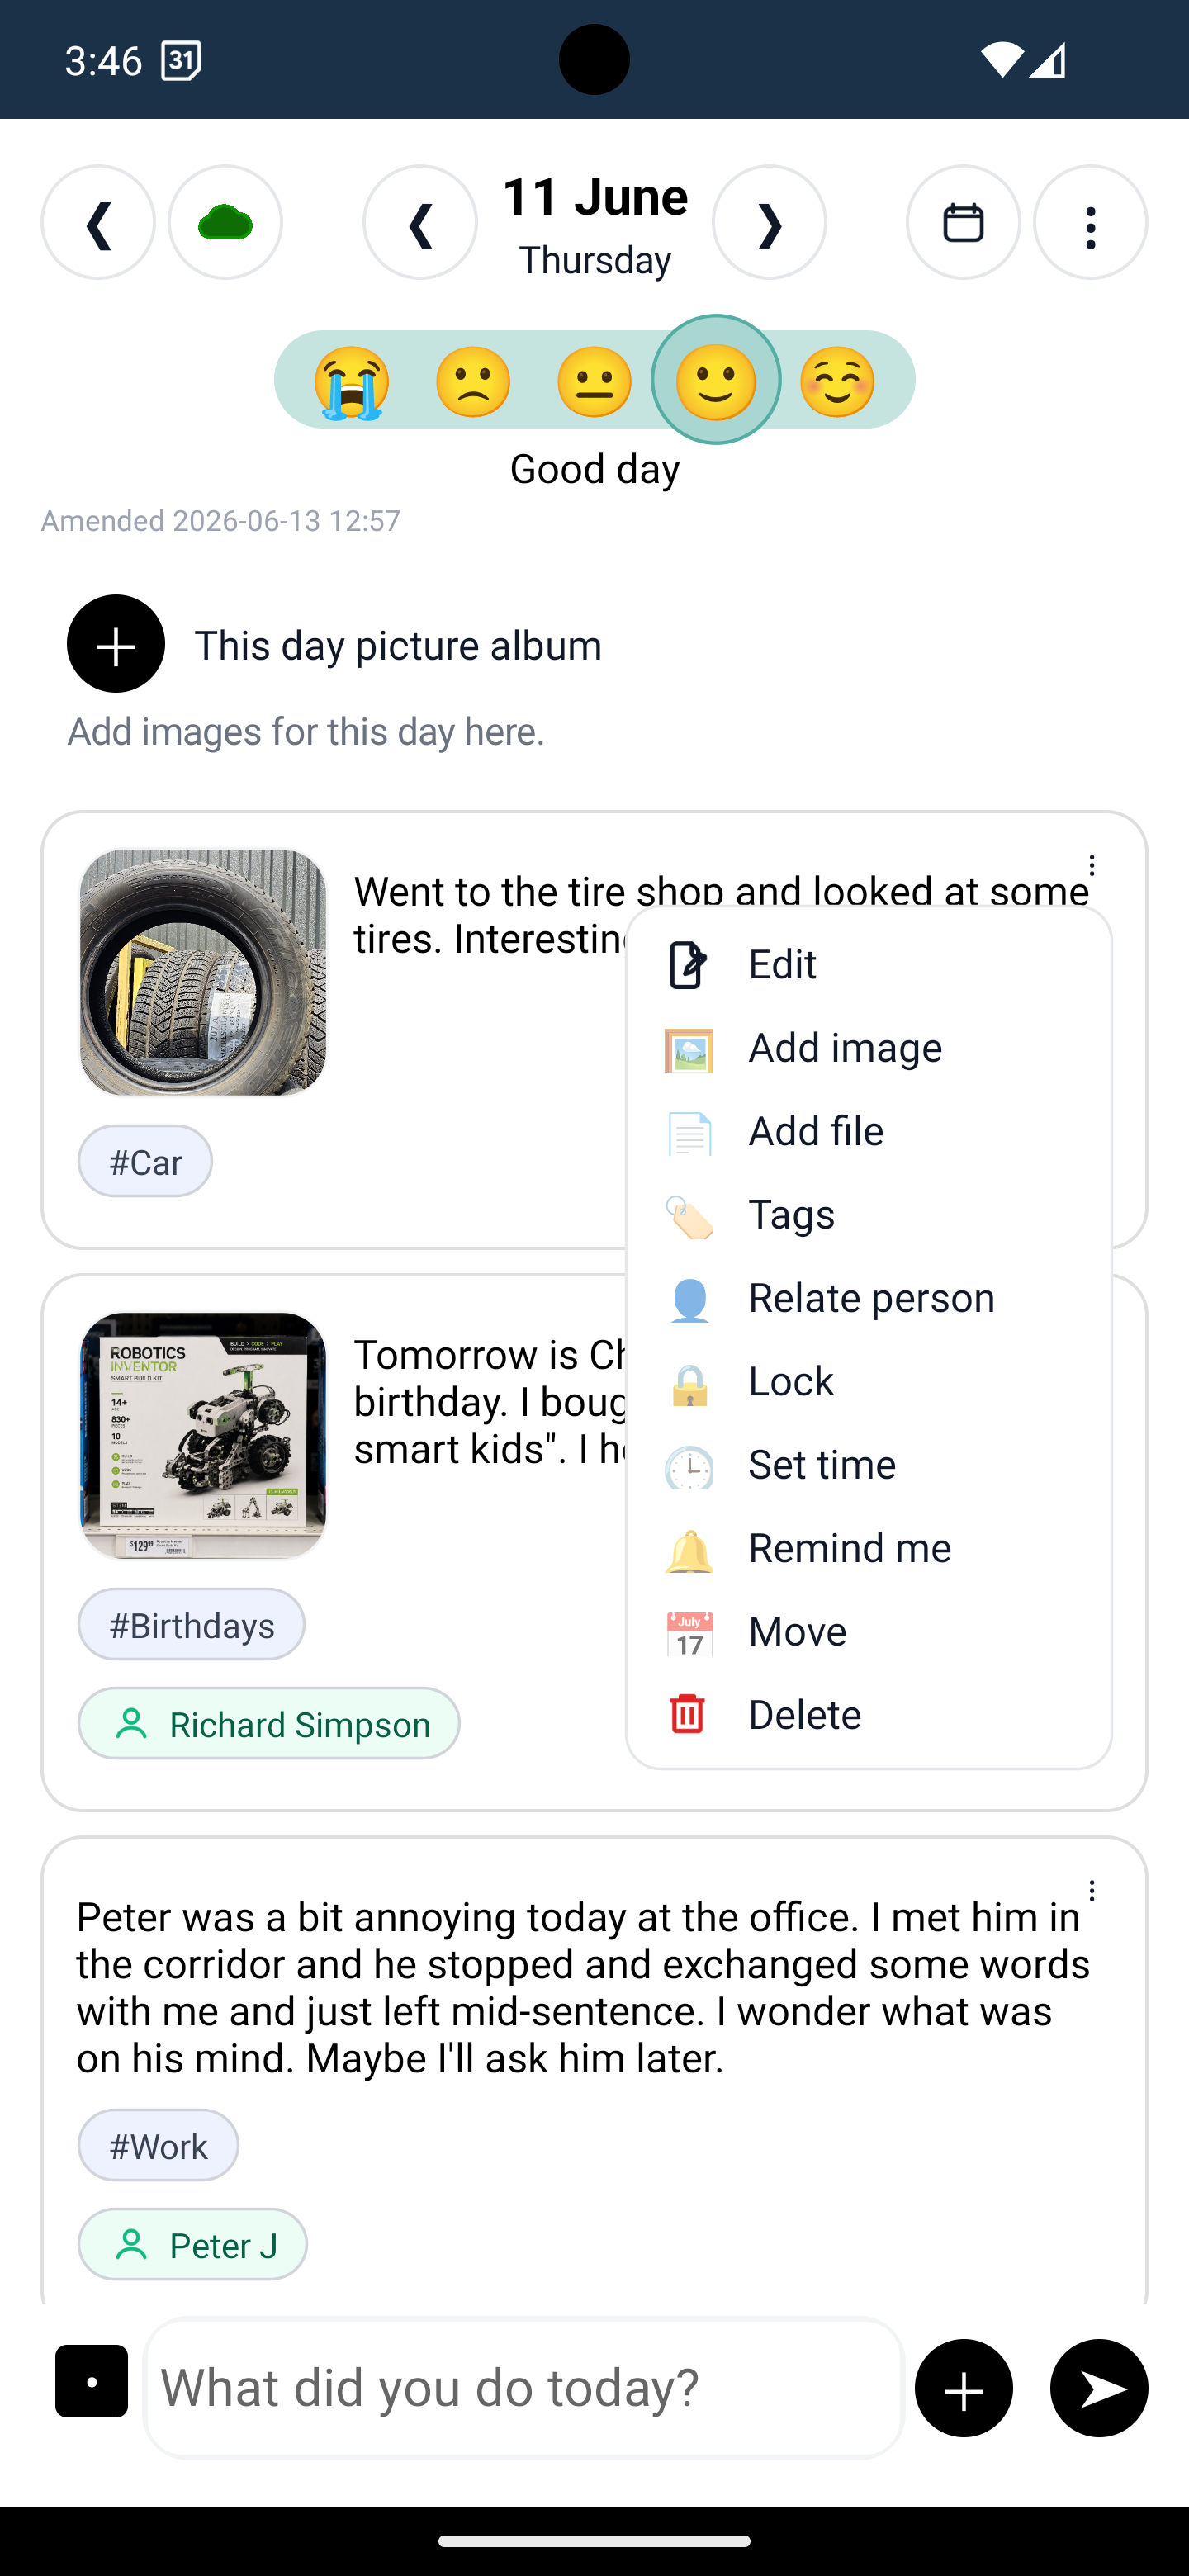The width and height of the screenshot is (1189, 2576).
Task: Select the slightly frowning face mood
Action: 473,381
